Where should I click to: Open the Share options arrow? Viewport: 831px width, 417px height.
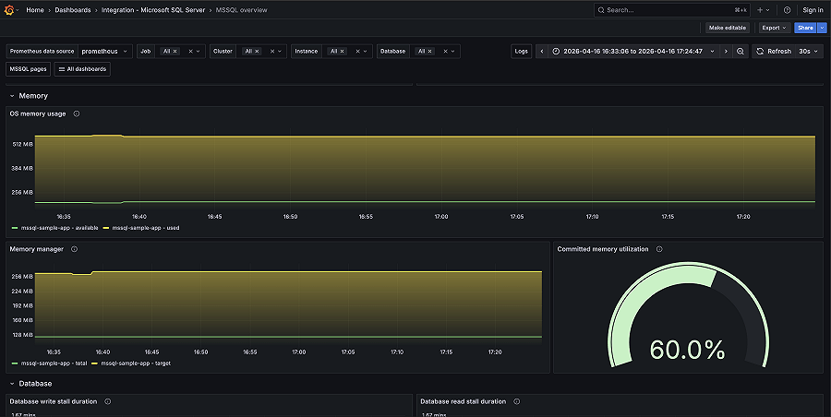[822, 28]
